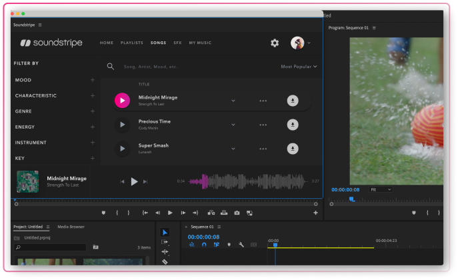Open the Media Browser tab

(x=71, y=227)
